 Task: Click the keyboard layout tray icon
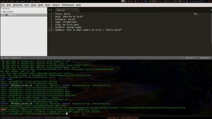123,1
